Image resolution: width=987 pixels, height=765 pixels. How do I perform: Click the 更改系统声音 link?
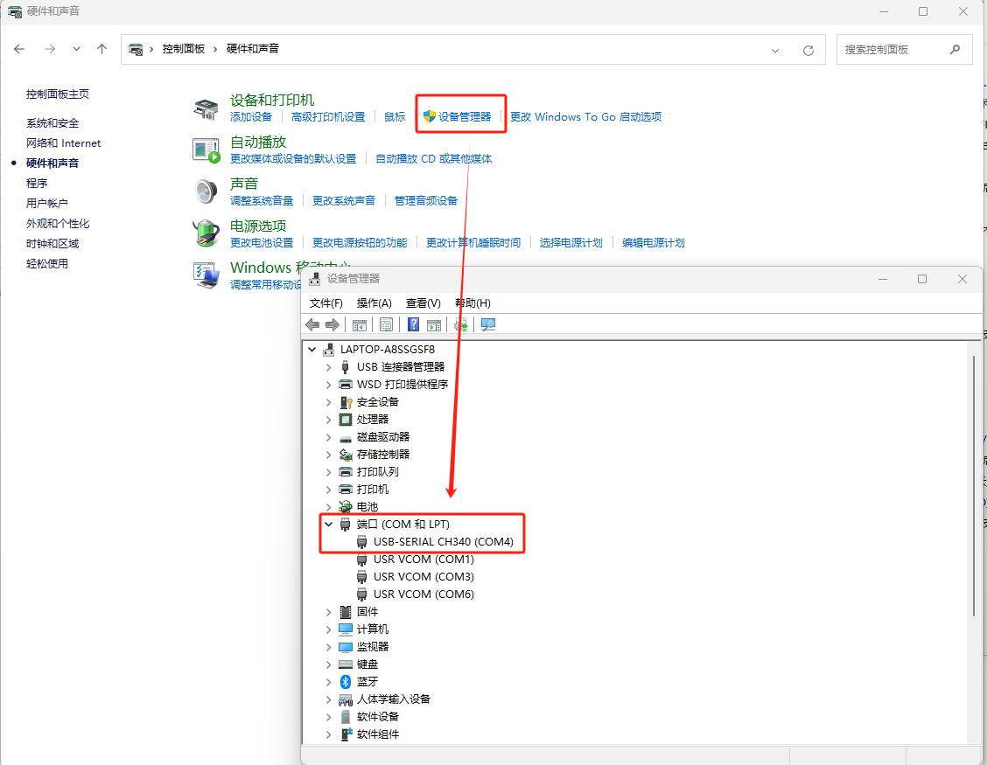tap(344, 201)
